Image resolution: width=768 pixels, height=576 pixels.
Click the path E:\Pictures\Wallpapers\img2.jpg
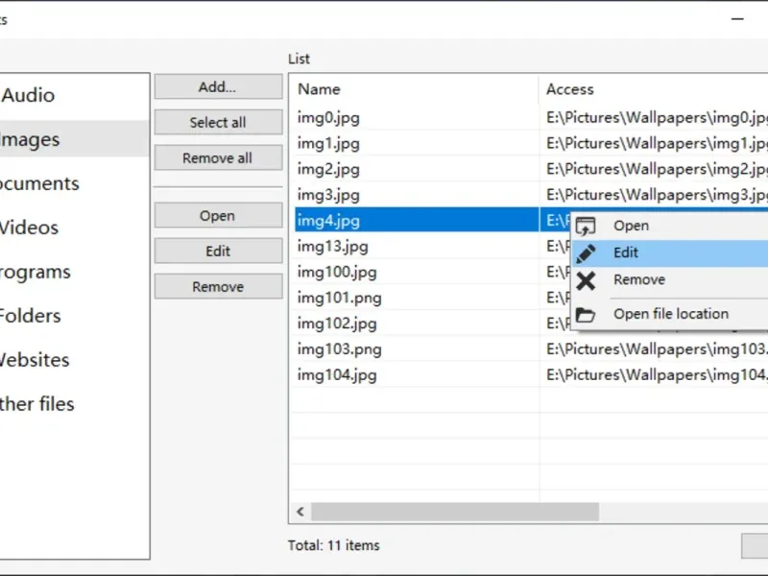tap(657, 169)
